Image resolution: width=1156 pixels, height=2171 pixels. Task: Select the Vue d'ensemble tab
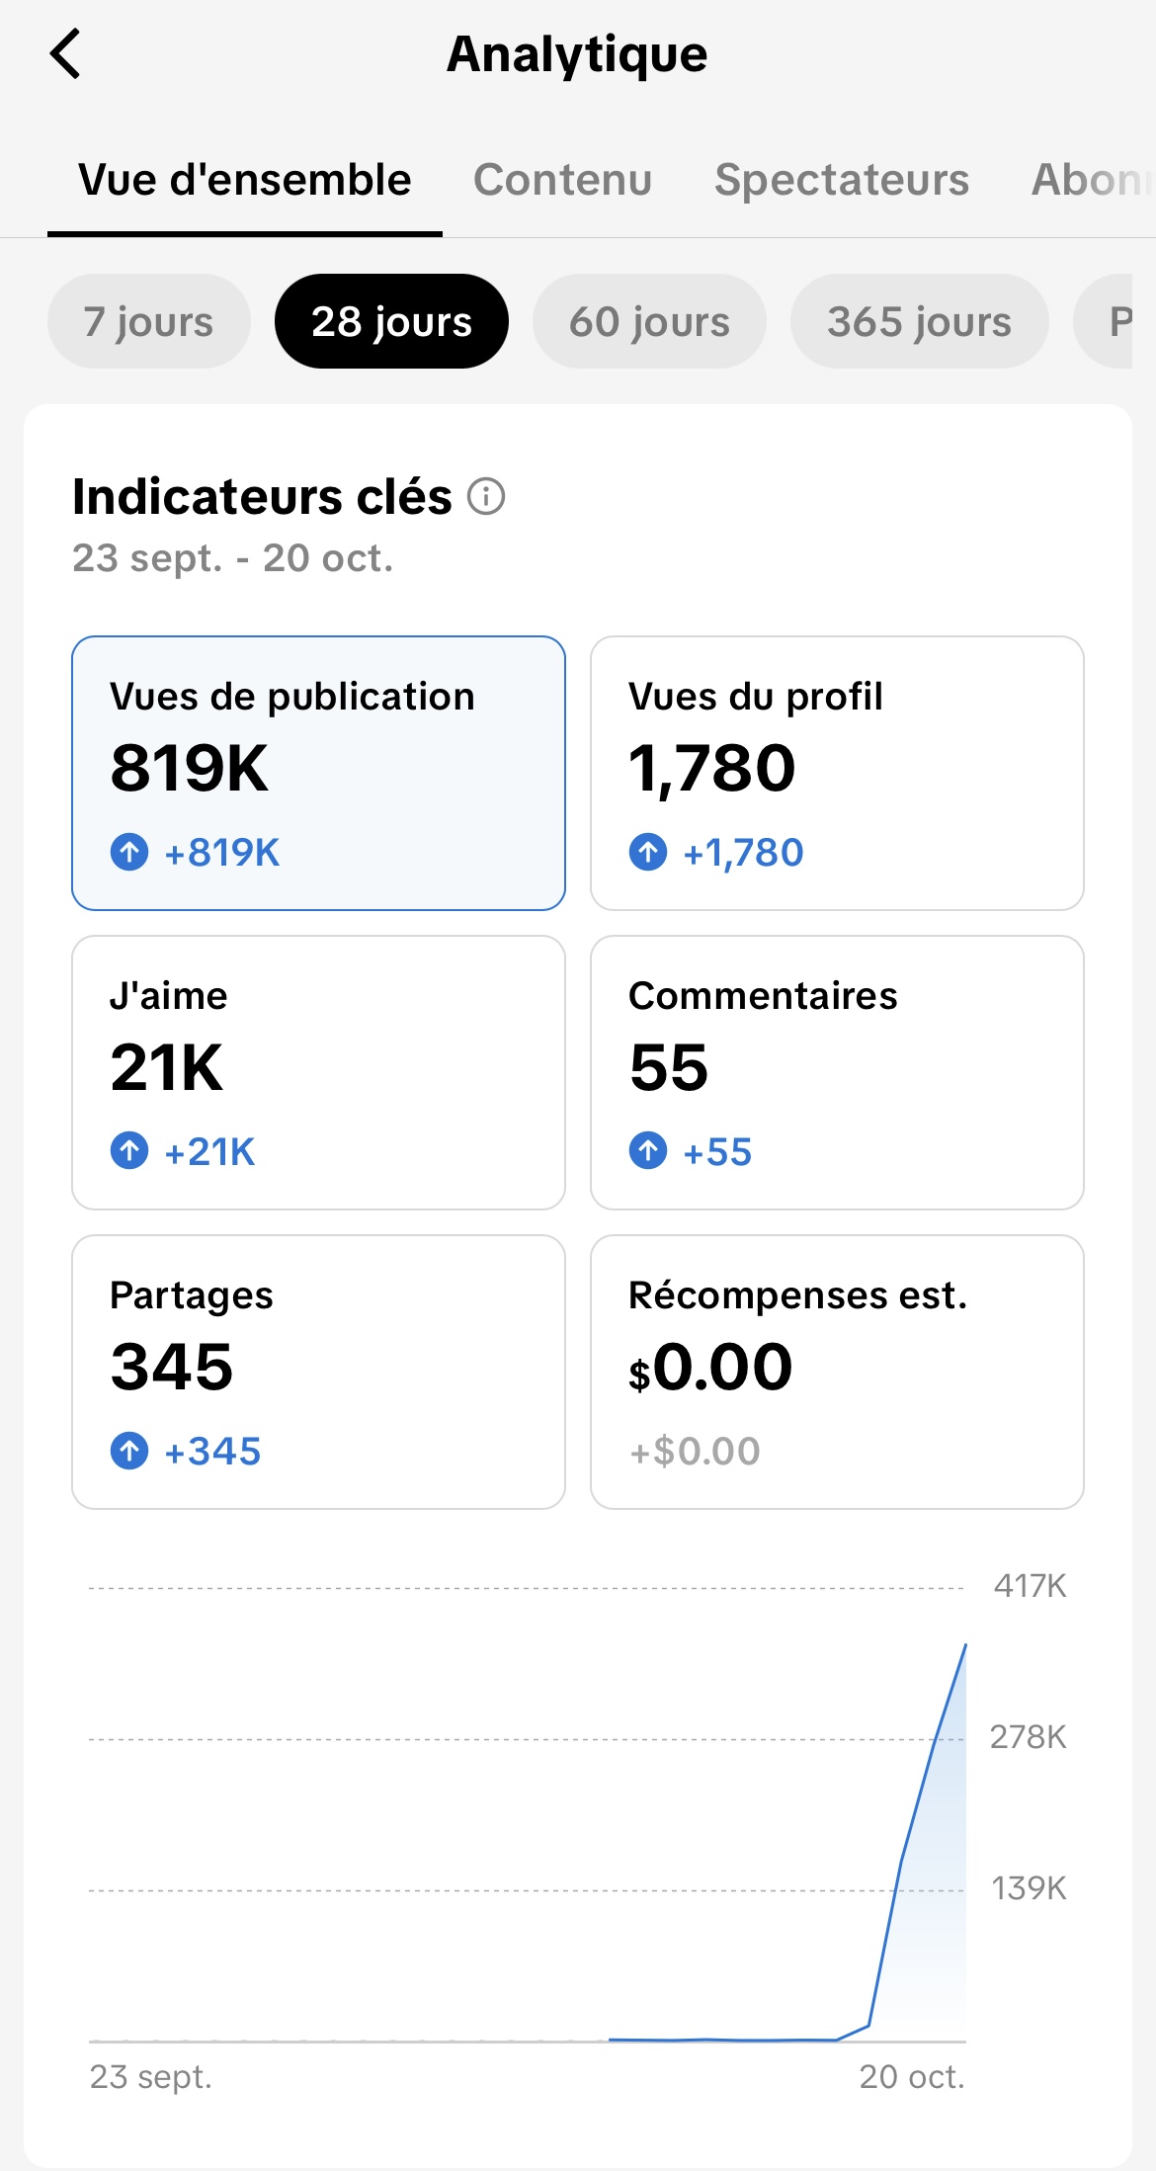point(244,180)
